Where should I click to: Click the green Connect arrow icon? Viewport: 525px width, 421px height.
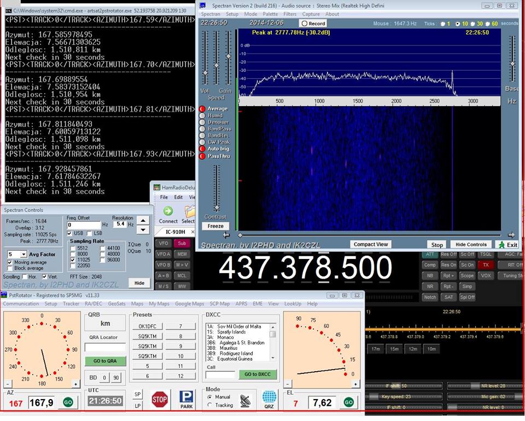[168, 211]
